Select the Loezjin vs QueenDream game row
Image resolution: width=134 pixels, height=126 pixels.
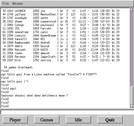(x=61, y=36)
